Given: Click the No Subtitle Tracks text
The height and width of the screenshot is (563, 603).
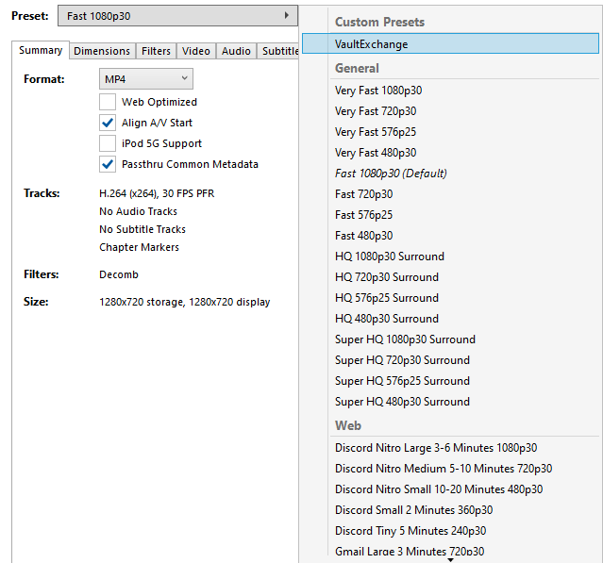Looking at the screenshot, I should 142,229.
